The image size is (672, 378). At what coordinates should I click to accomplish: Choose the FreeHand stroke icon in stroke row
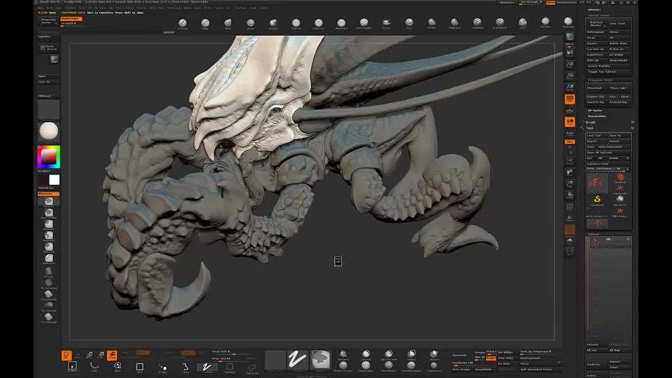pyautogui.click(x=207, y=367)
